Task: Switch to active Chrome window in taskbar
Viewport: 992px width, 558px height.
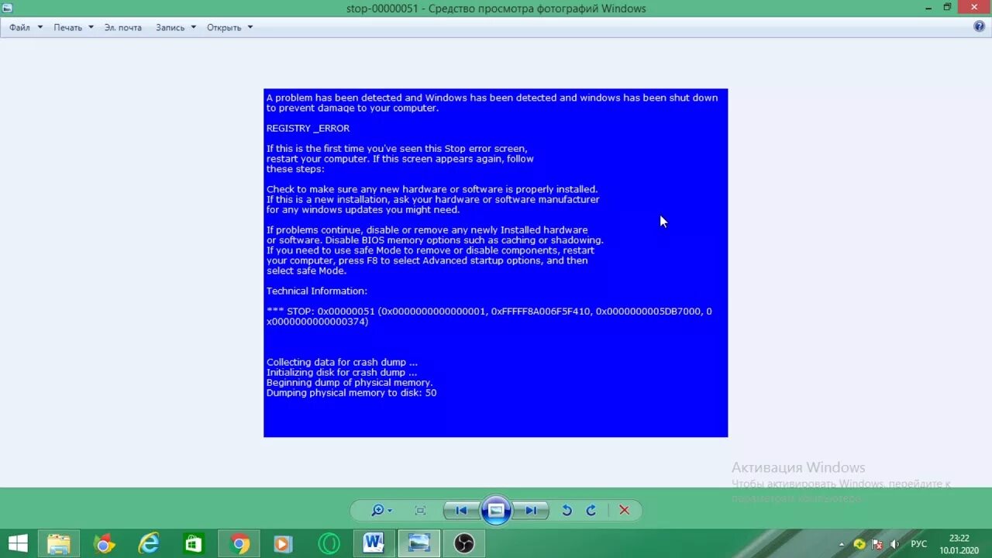Action: (x=239, y=544)
